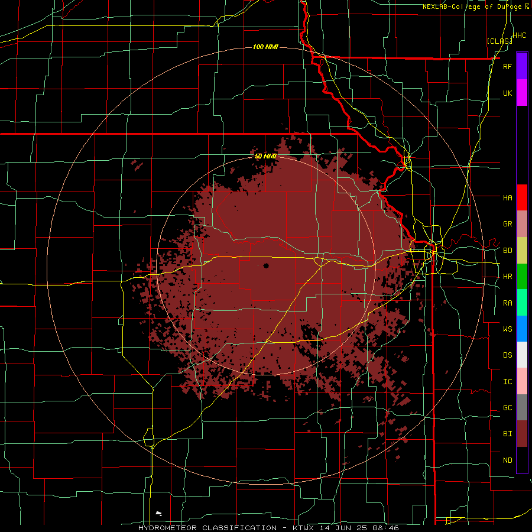532x532 pixels.
Task: Click the gray GC ground clutter swatch
Action: pos(522,407)
